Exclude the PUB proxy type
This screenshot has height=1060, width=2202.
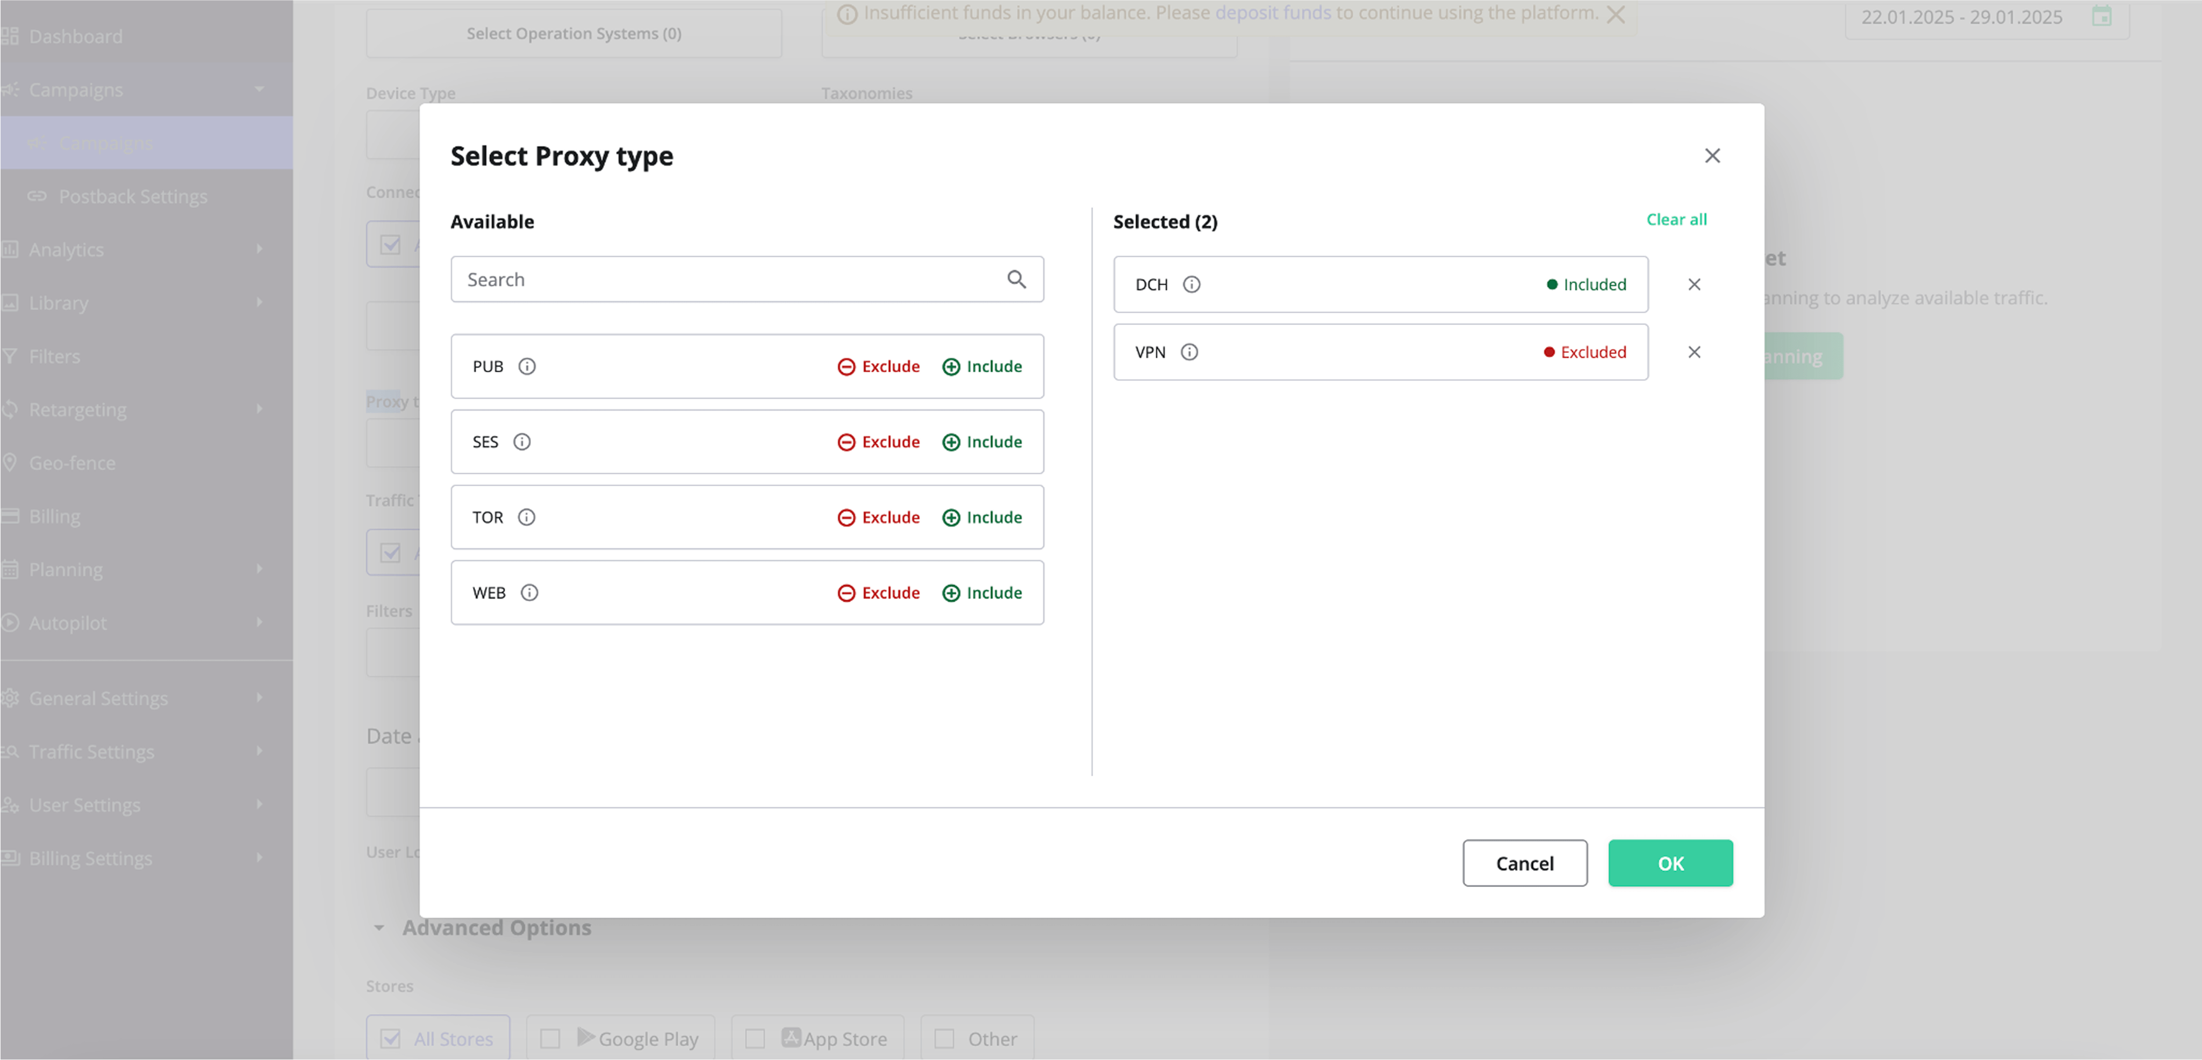click(879, 366)
